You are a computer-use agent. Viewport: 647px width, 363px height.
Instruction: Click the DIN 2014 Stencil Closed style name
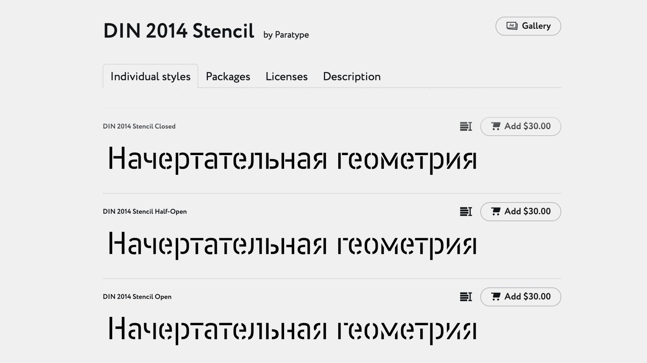[x=139, y=126]
